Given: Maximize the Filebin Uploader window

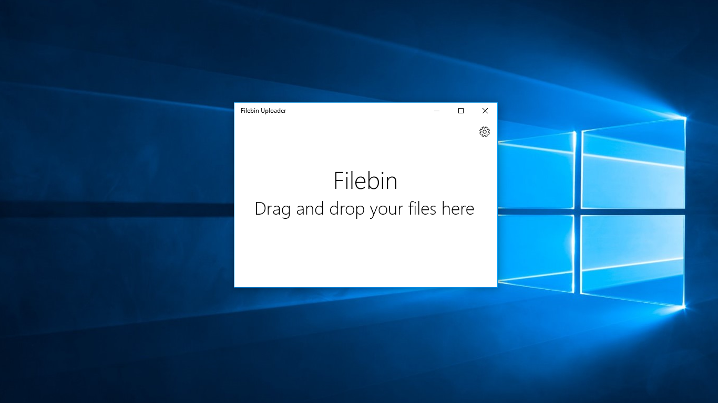Looking at the screenshot, I should (461, 111).
